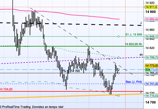Click the 14 700 price scale value
The height and width of the screenshot is (109, 158).
click(151, 102)
